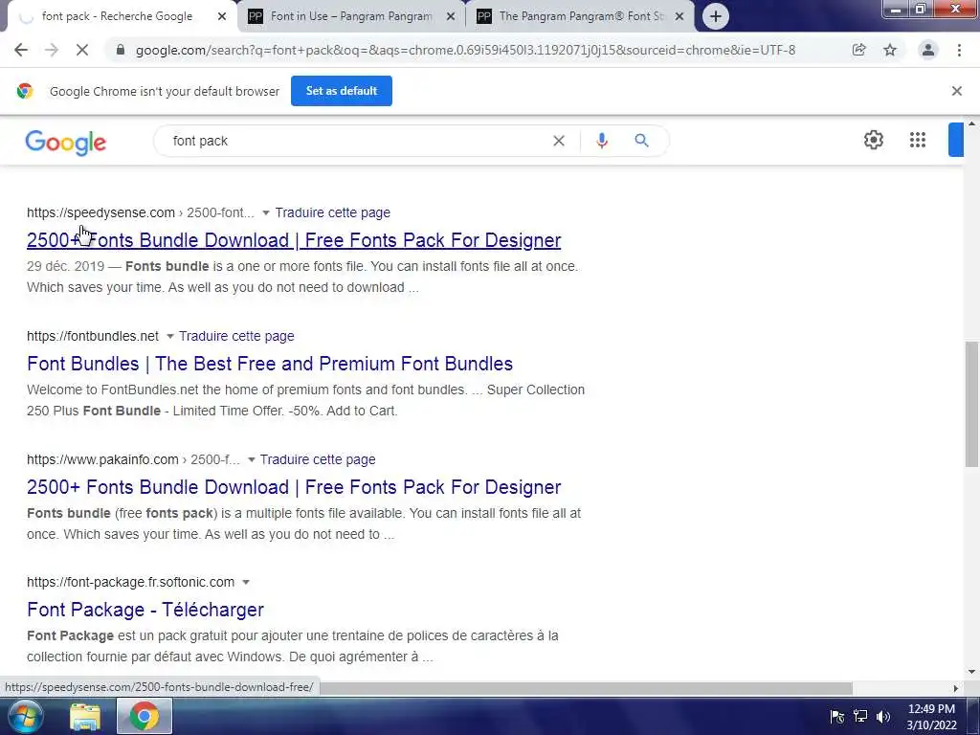
Task: Start voice search with the microphone
Action: point(602,141)
